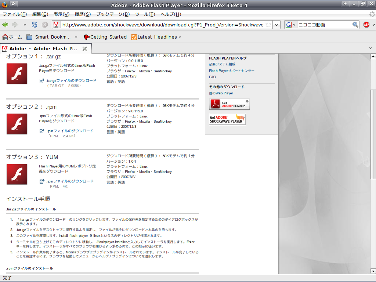Open the ヘルプ(H) menu
Image resolution: width=376 pixels, height=282 pixels.
tap(171, 14)
